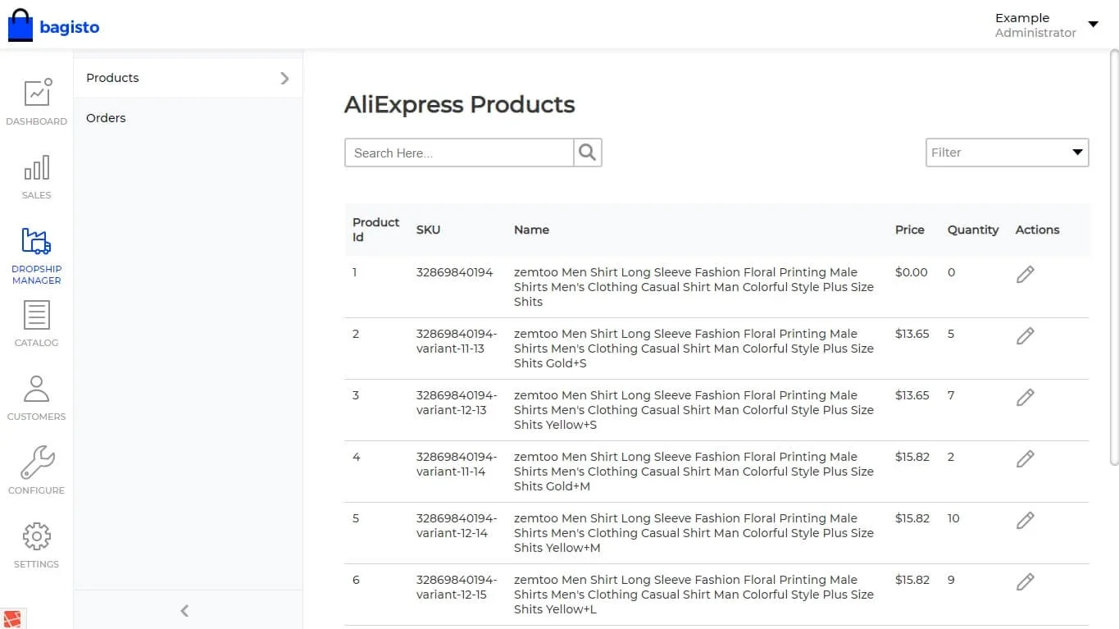Edit product 1 using pencil icon
The image size is (1119, 629).
(x=1025, y=275)
